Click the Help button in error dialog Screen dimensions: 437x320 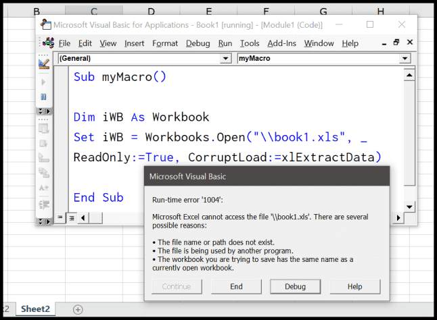click(354, 286)
